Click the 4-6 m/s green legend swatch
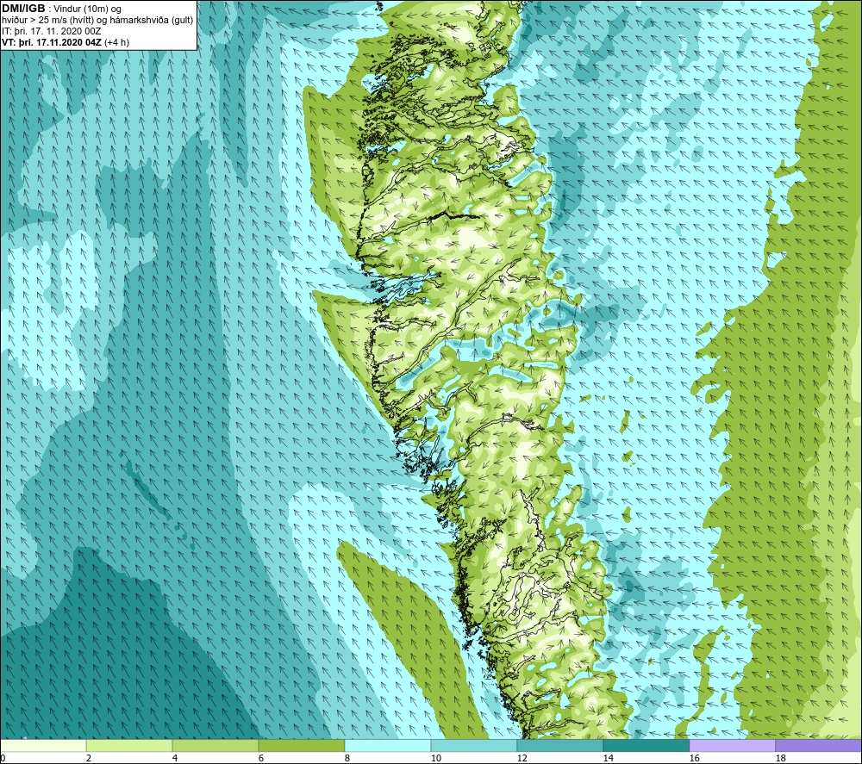This screenshot has height=764, width=862. click(215, 745)
